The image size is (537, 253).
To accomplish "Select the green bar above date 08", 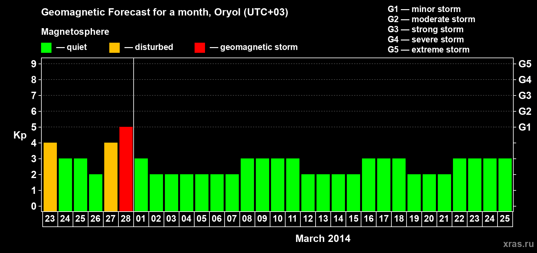I will [x=247, y=185].
